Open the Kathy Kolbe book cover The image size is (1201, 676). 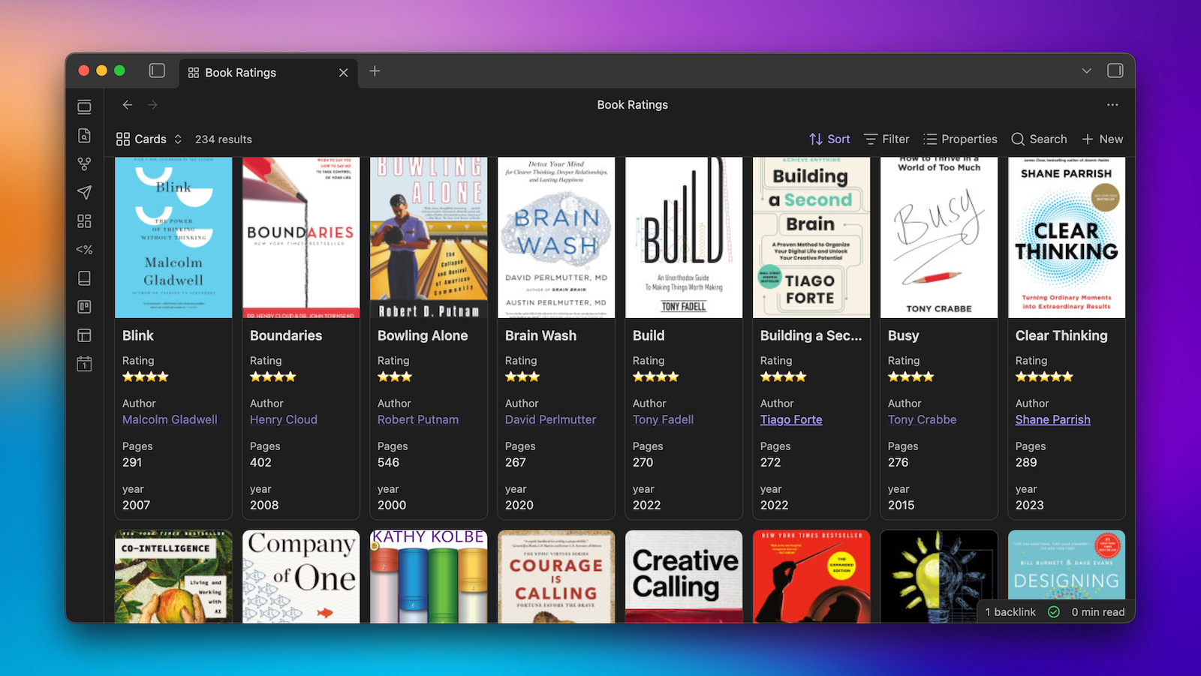coord(429,576)
